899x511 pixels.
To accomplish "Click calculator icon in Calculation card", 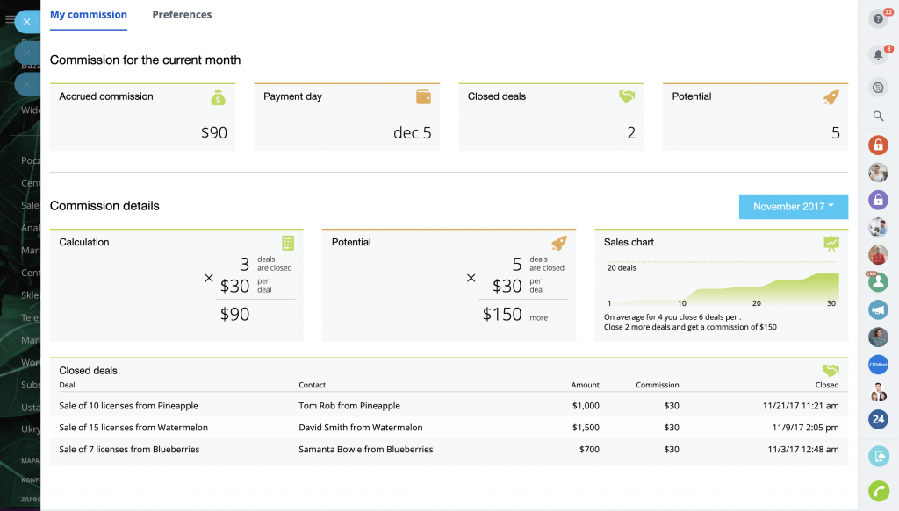I will [x=287, y=243].
